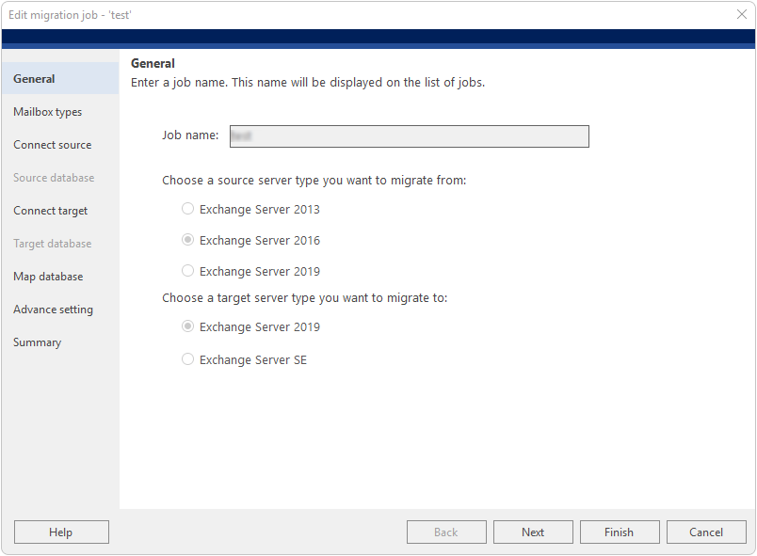Screen dimensions: 757x556
Task: Click the Job name input field
Action: click(x=410, y=136)
